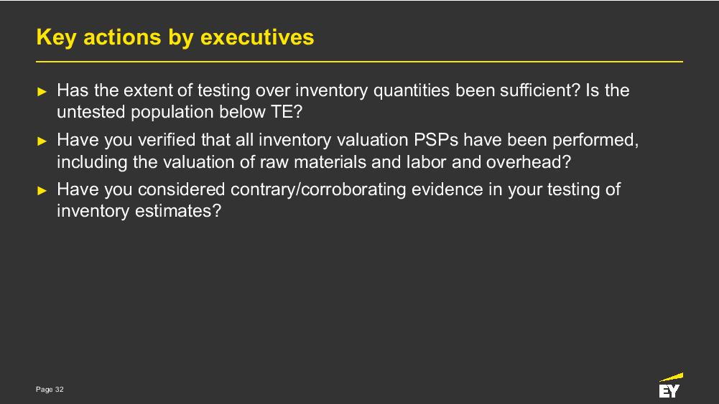Click the first bullet arrow marker
This screenshot has height=404, width=719.
tap(42, 91)
